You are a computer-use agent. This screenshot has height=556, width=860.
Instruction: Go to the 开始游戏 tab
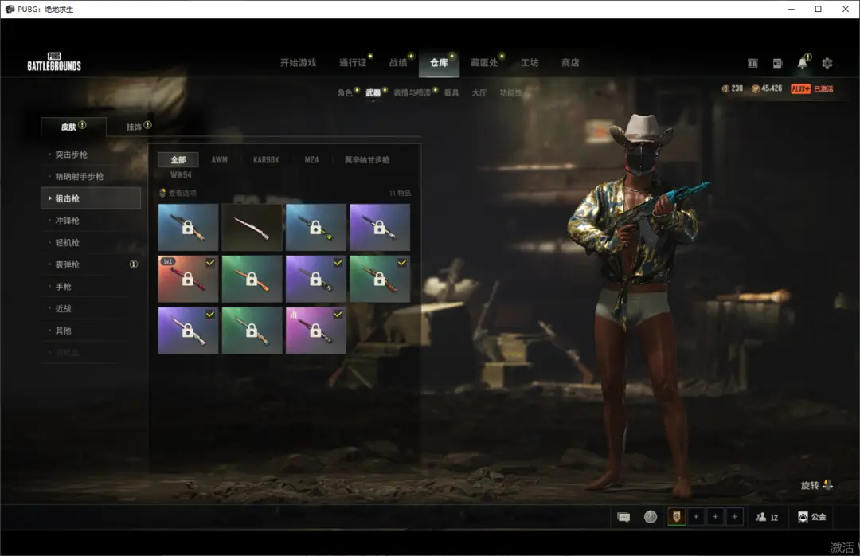(x=299, y=63)
